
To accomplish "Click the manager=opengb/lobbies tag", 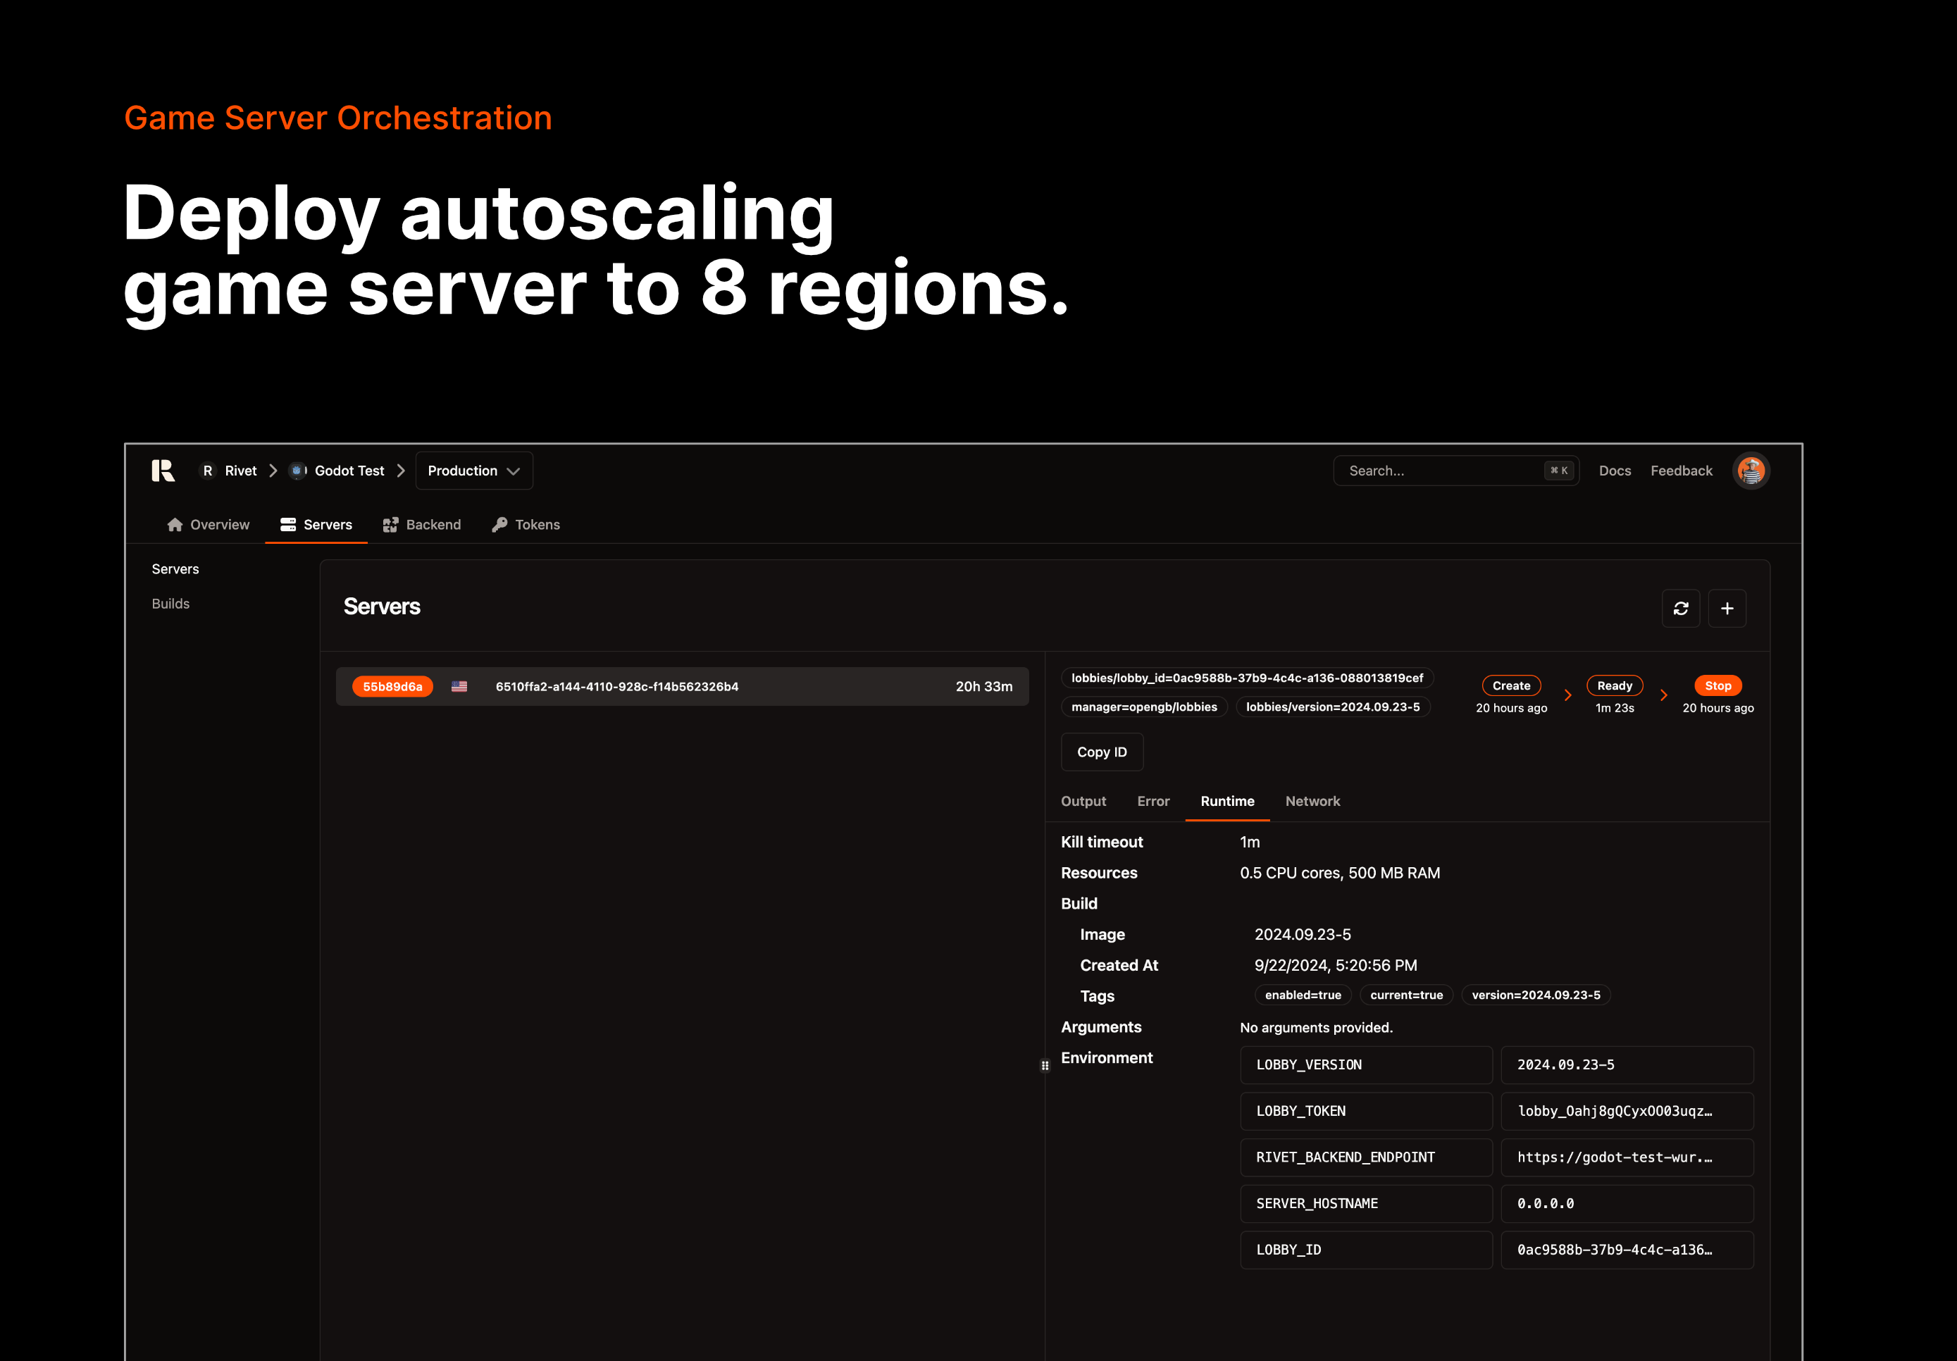I will pyautogui.click(x=1144, y=707).
